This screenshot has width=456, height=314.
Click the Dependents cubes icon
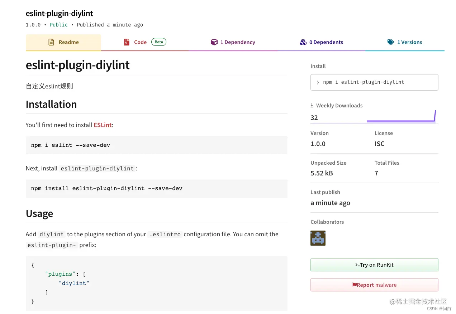click(x=303, y=42)
